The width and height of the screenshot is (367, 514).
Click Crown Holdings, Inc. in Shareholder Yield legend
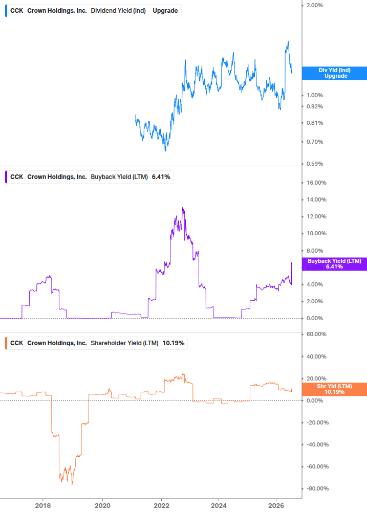pos(57,343)
